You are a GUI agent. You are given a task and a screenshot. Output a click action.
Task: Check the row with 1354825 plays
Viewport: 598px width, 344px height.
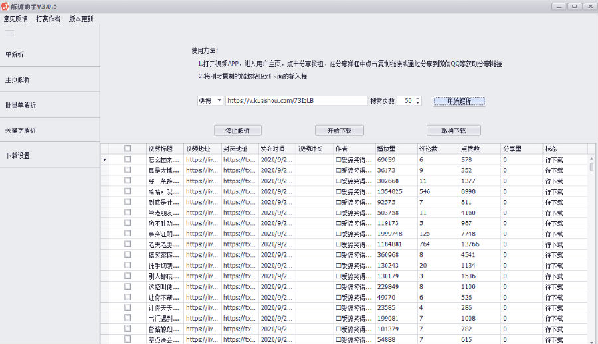(x=128, y=191)
